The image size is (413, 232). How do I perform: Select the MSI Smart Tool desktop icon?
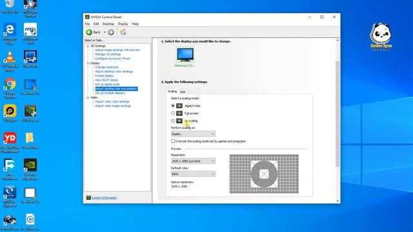[x=30, y=34]
